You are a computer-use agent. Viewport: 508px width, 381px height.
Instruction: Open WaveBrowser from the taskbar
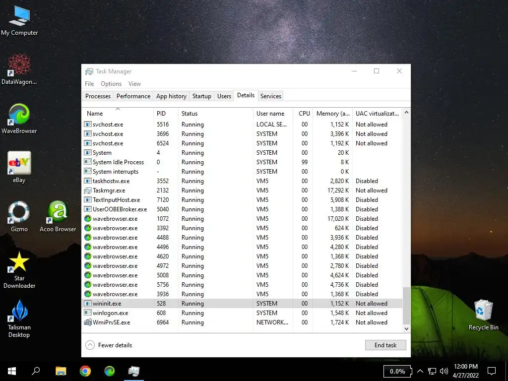pyautogui.click(x=110, y=371)
